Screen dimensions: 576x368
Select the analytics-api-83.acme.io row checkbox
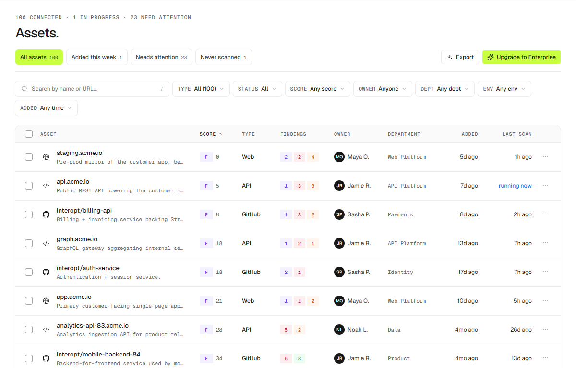pyautogui.click(x=29, y=330)
